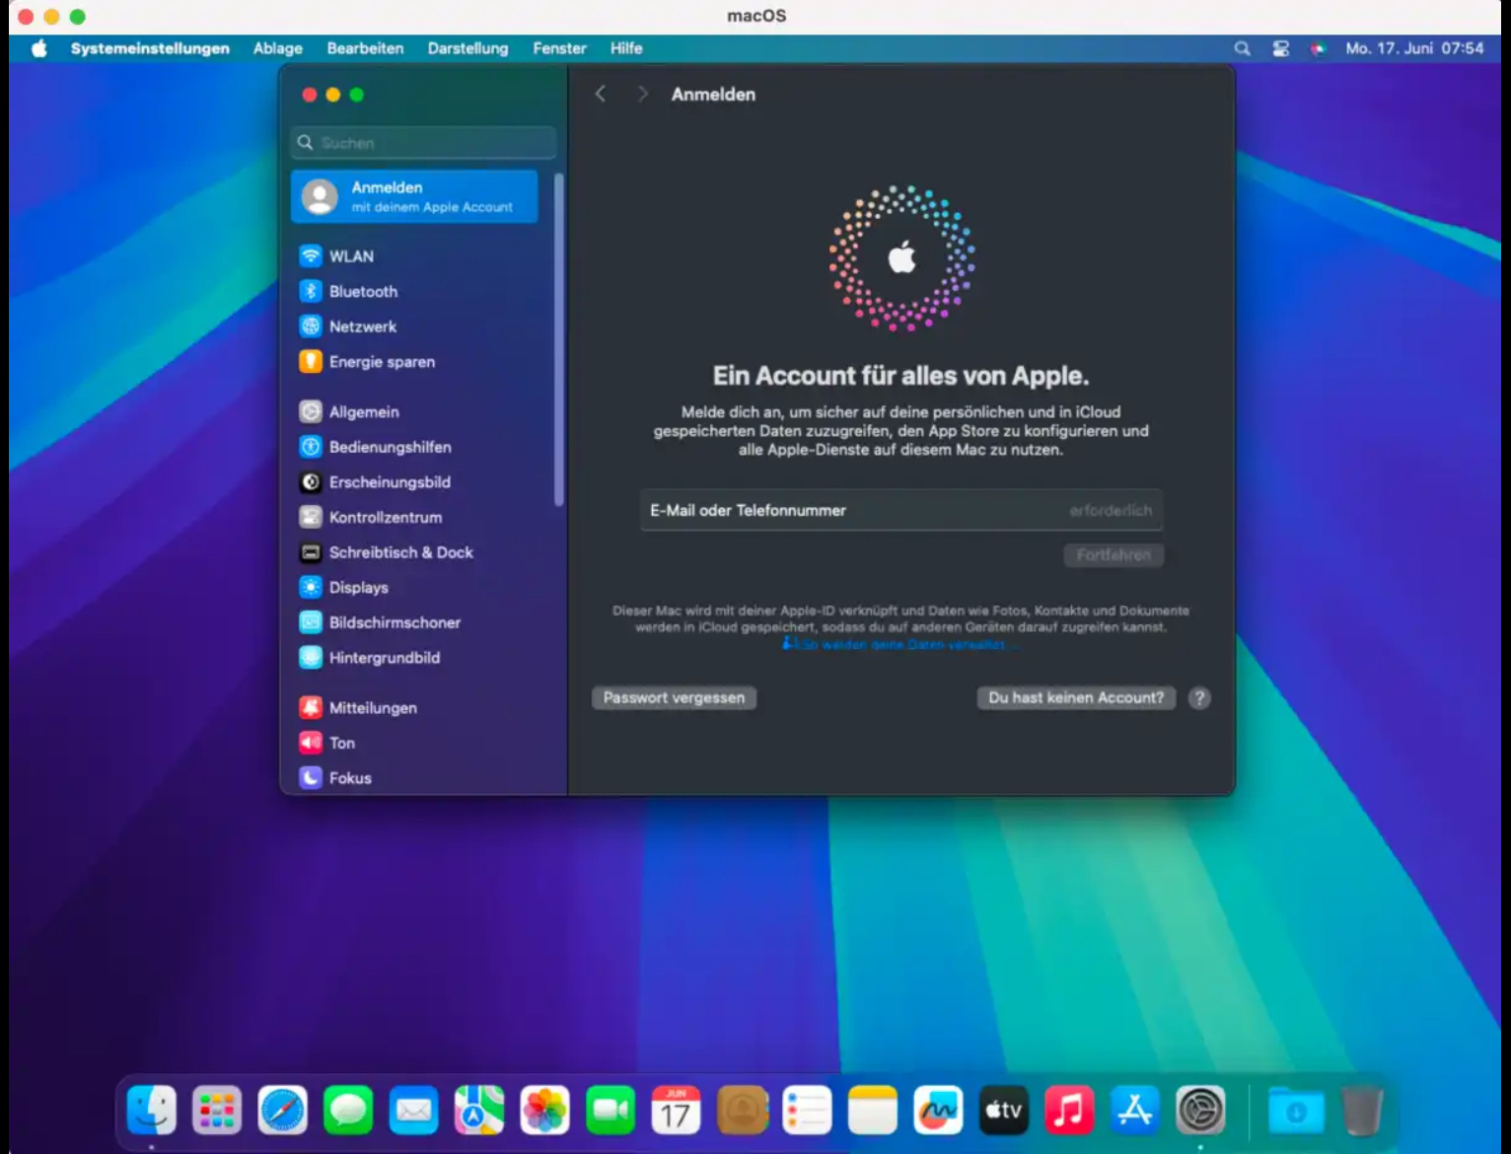Go back with the left chevron
This screenshot has width=1511, height=1154.
[x=600, y=94]
